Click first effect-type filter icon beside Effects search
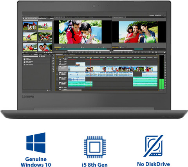The image size is (188, 167). click(x=40, y=56)
